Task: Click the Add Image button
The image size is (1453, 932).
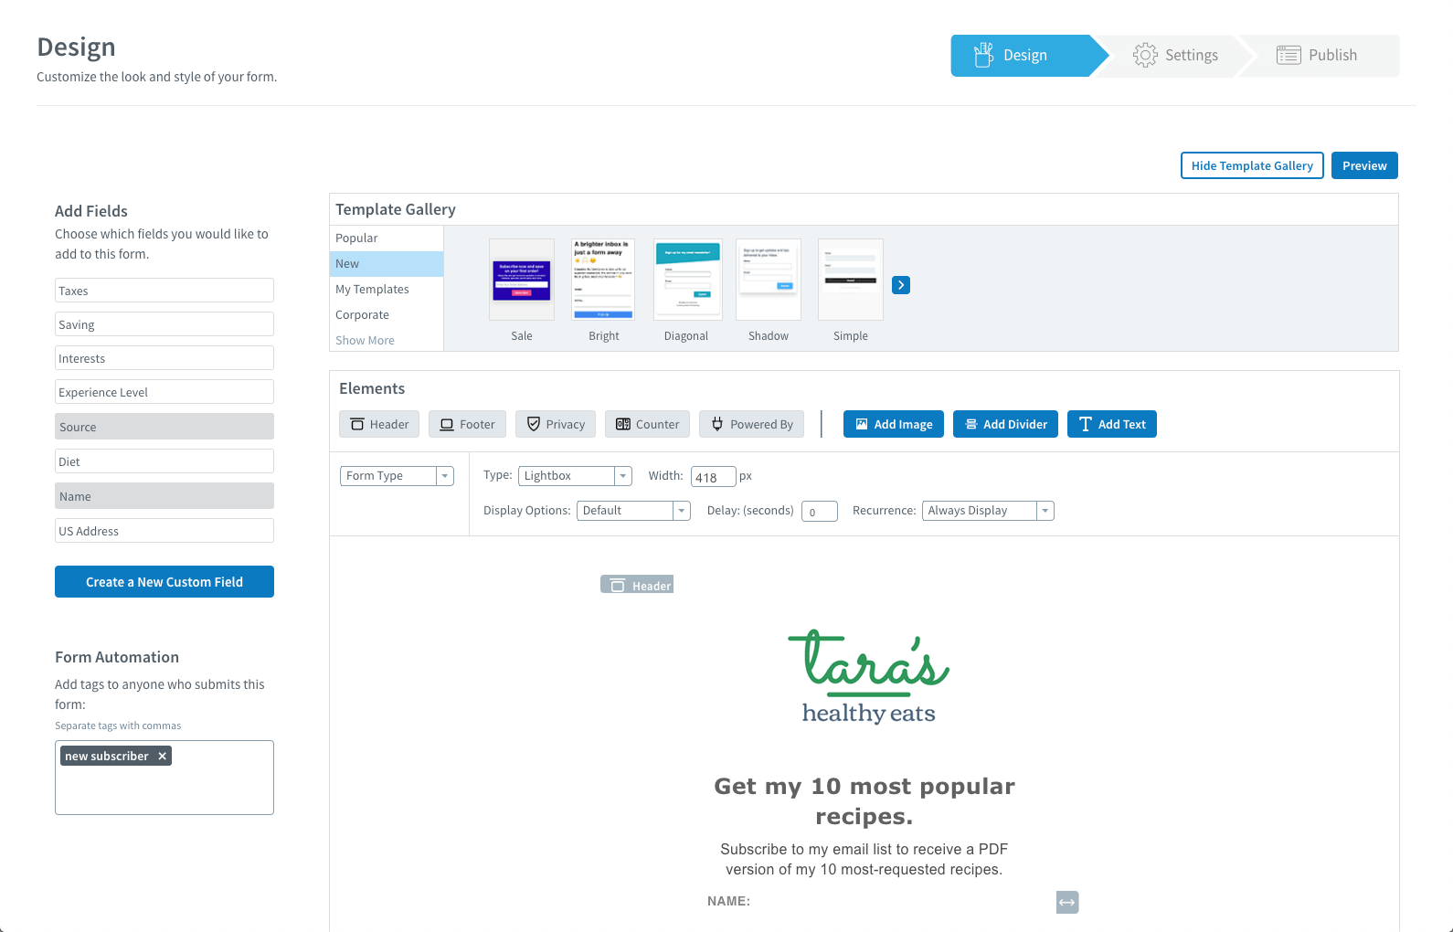Action: pyautogui.click(x=894, y=424)
